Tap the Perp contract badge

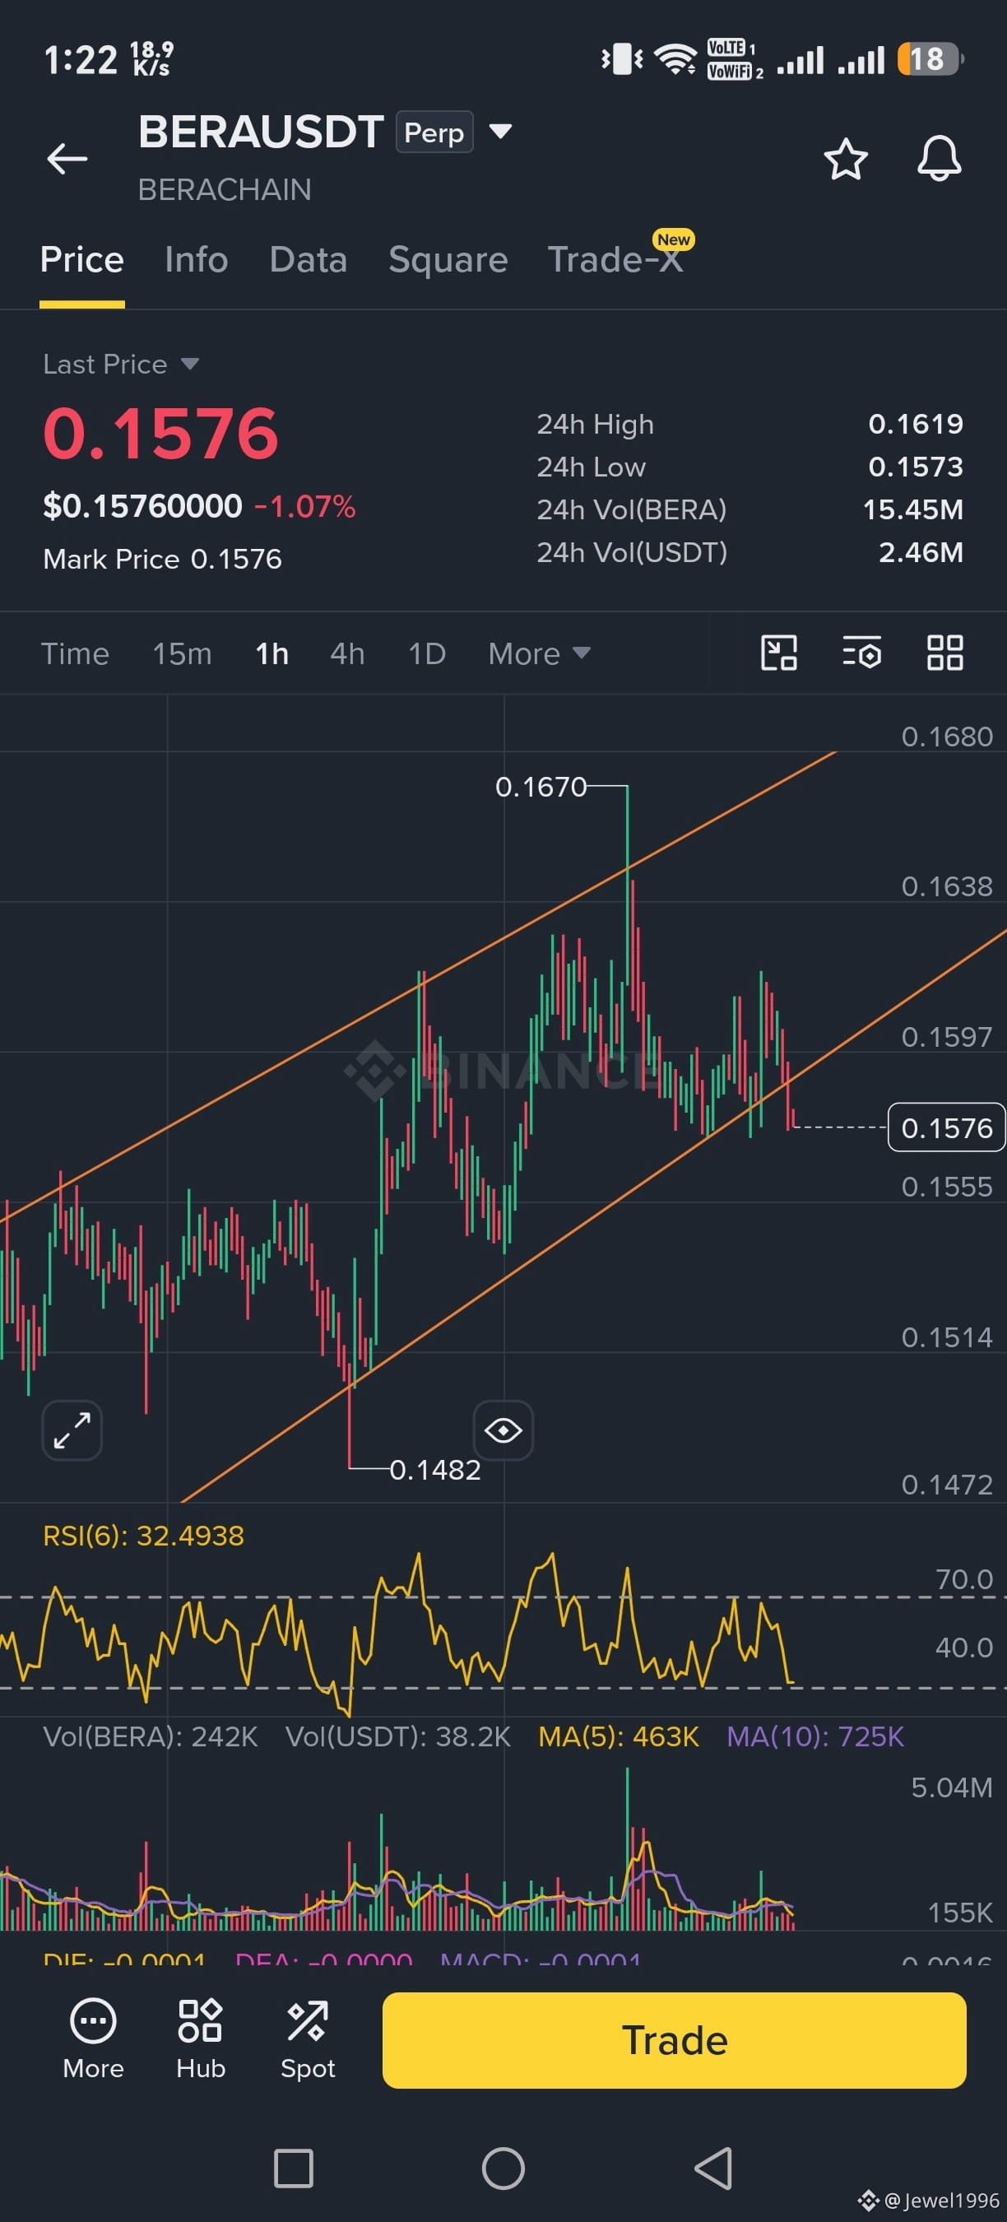click(434, 132)
